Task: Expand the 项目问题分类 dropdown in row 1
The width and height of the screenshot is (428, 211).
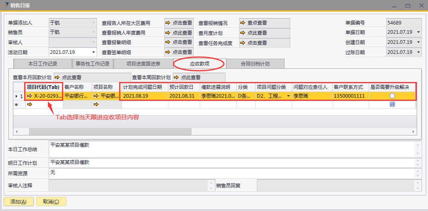Action: [288, 96]
